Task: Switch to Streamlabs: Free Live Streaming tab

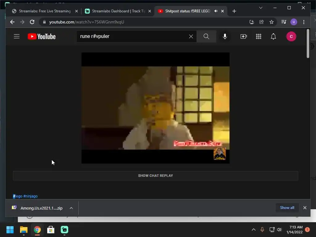Action: click(45, 11)
